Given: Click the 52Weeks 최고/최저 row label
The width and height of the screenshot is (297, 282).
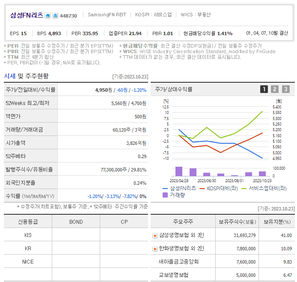Looking at the screenshot, I should tap(27, 103).
